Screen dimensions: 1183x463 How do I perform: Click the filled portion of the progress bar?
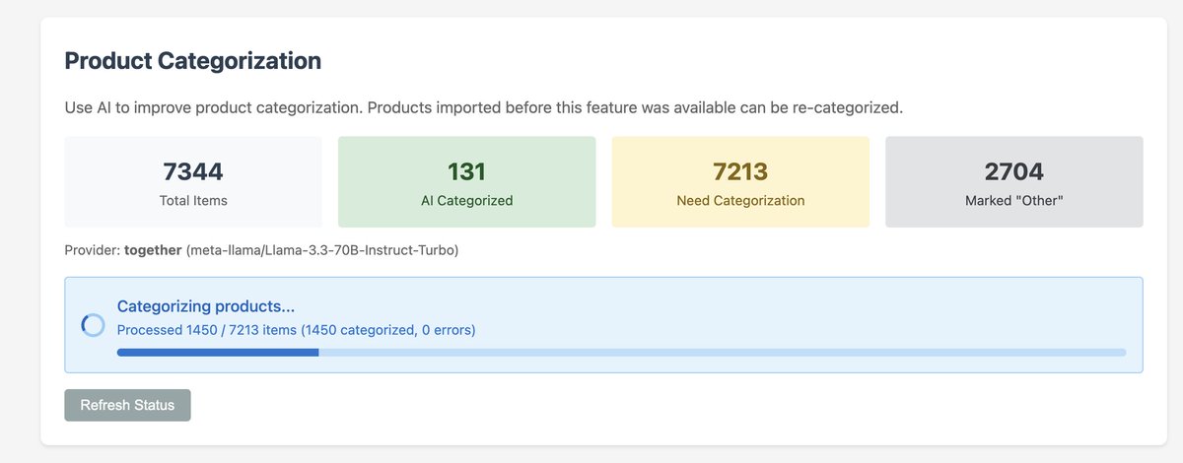click(217, 352)
